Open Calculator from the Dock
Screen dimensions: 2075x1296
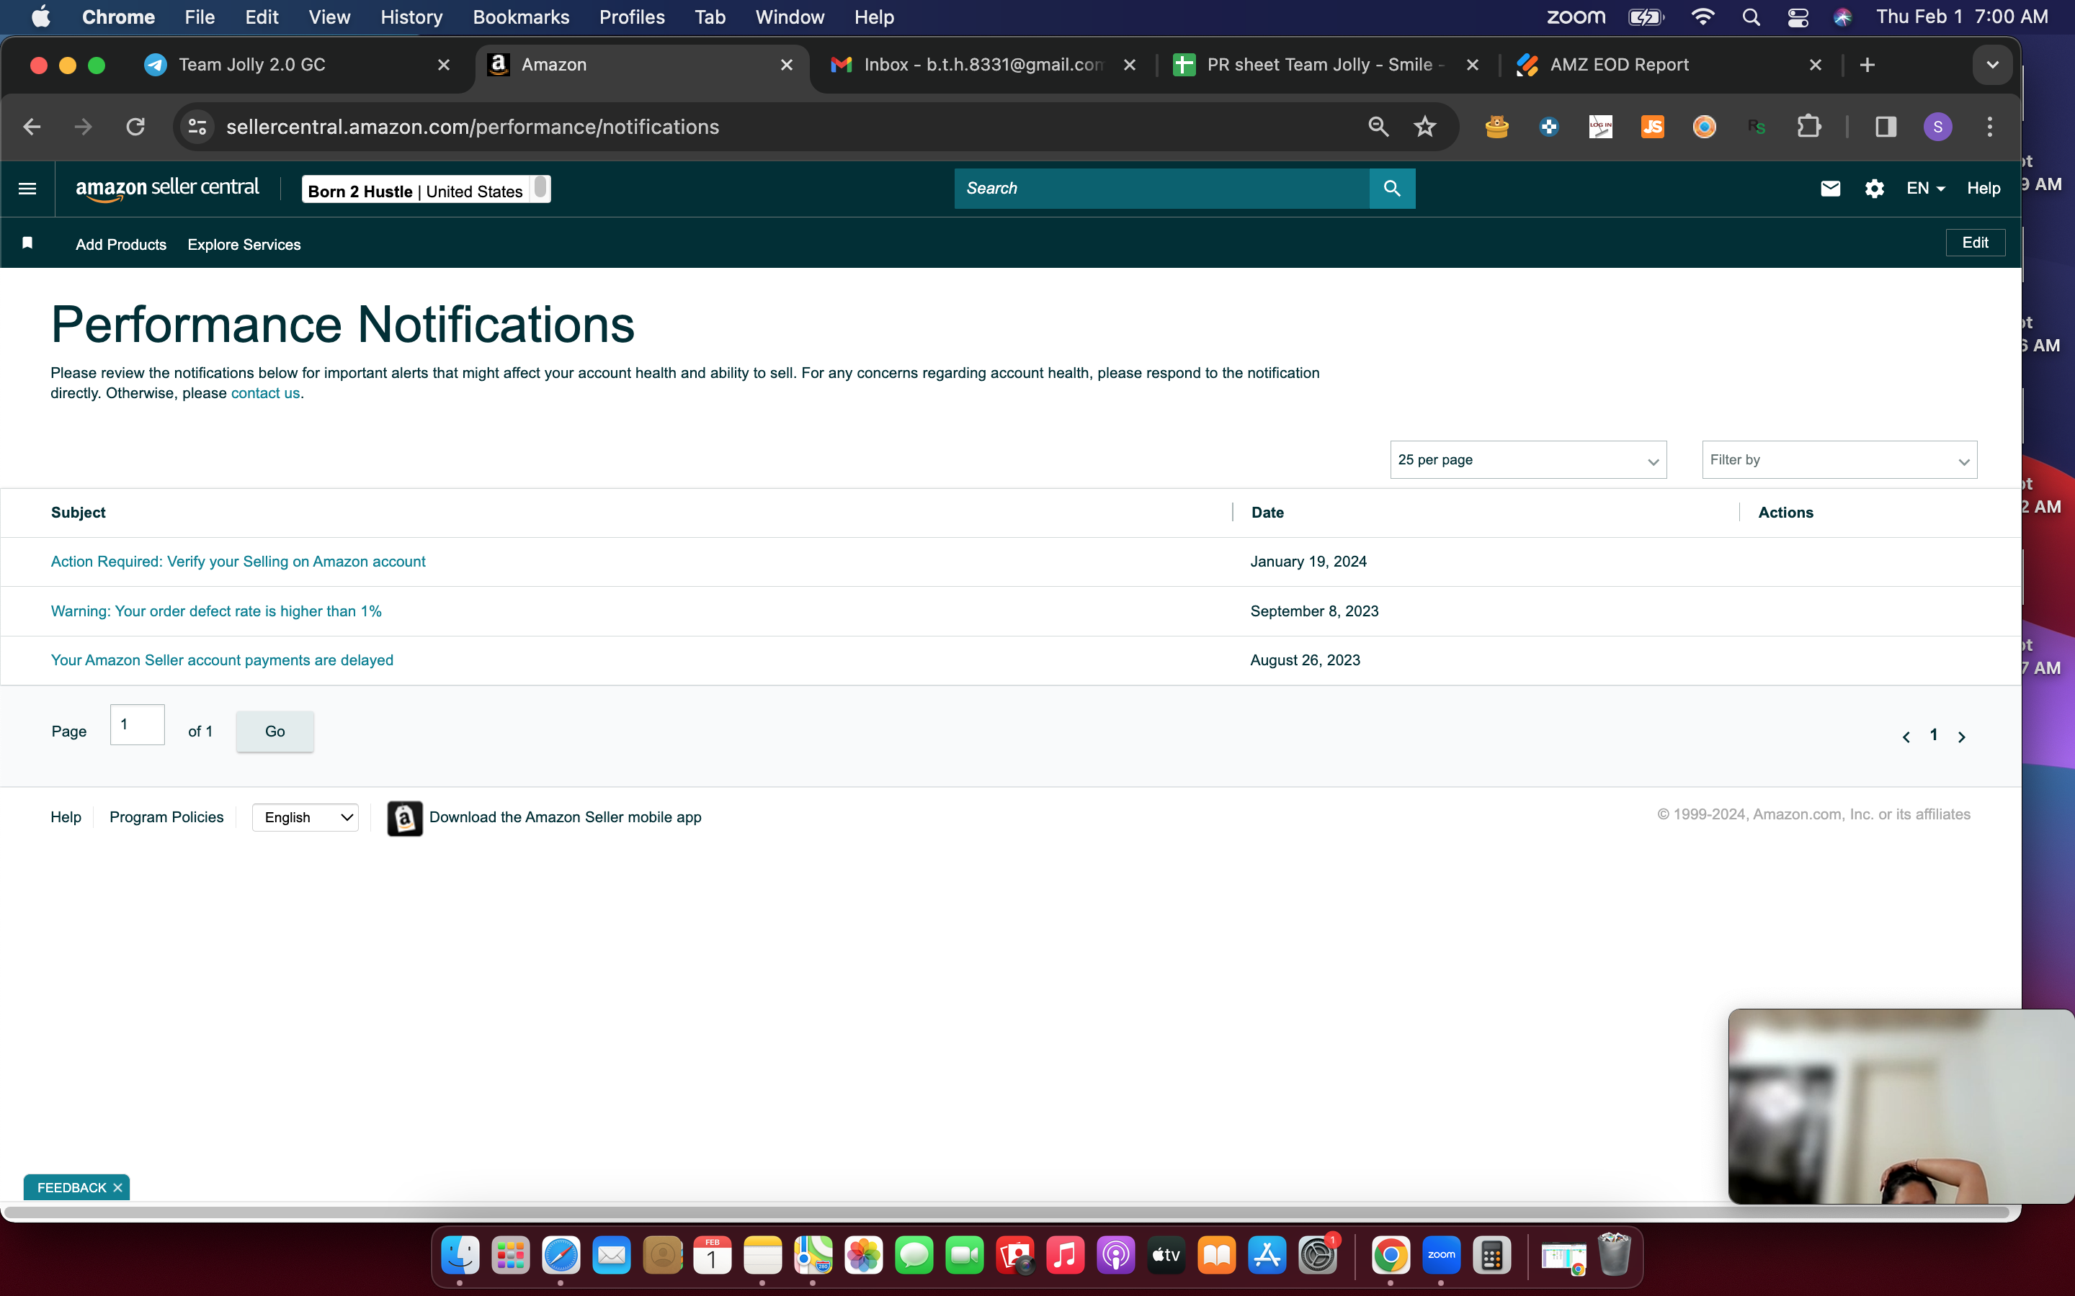click(1492, 1256)
